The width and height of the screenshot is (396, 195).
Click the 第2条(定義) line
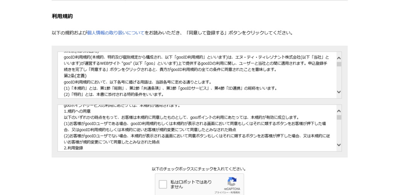pyautogui.click(x=75, y=76)
